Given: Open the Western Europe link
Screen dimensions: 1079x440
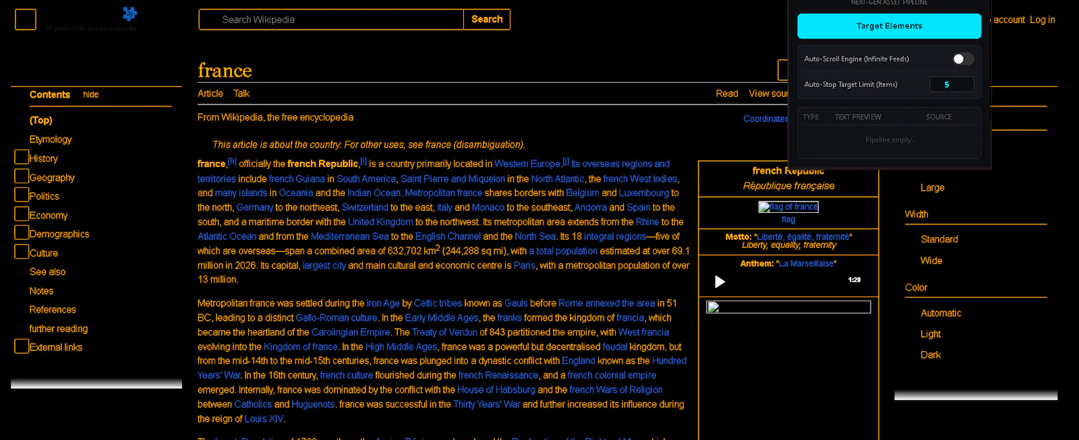Looking at the screenshot, I should point(527,164).
